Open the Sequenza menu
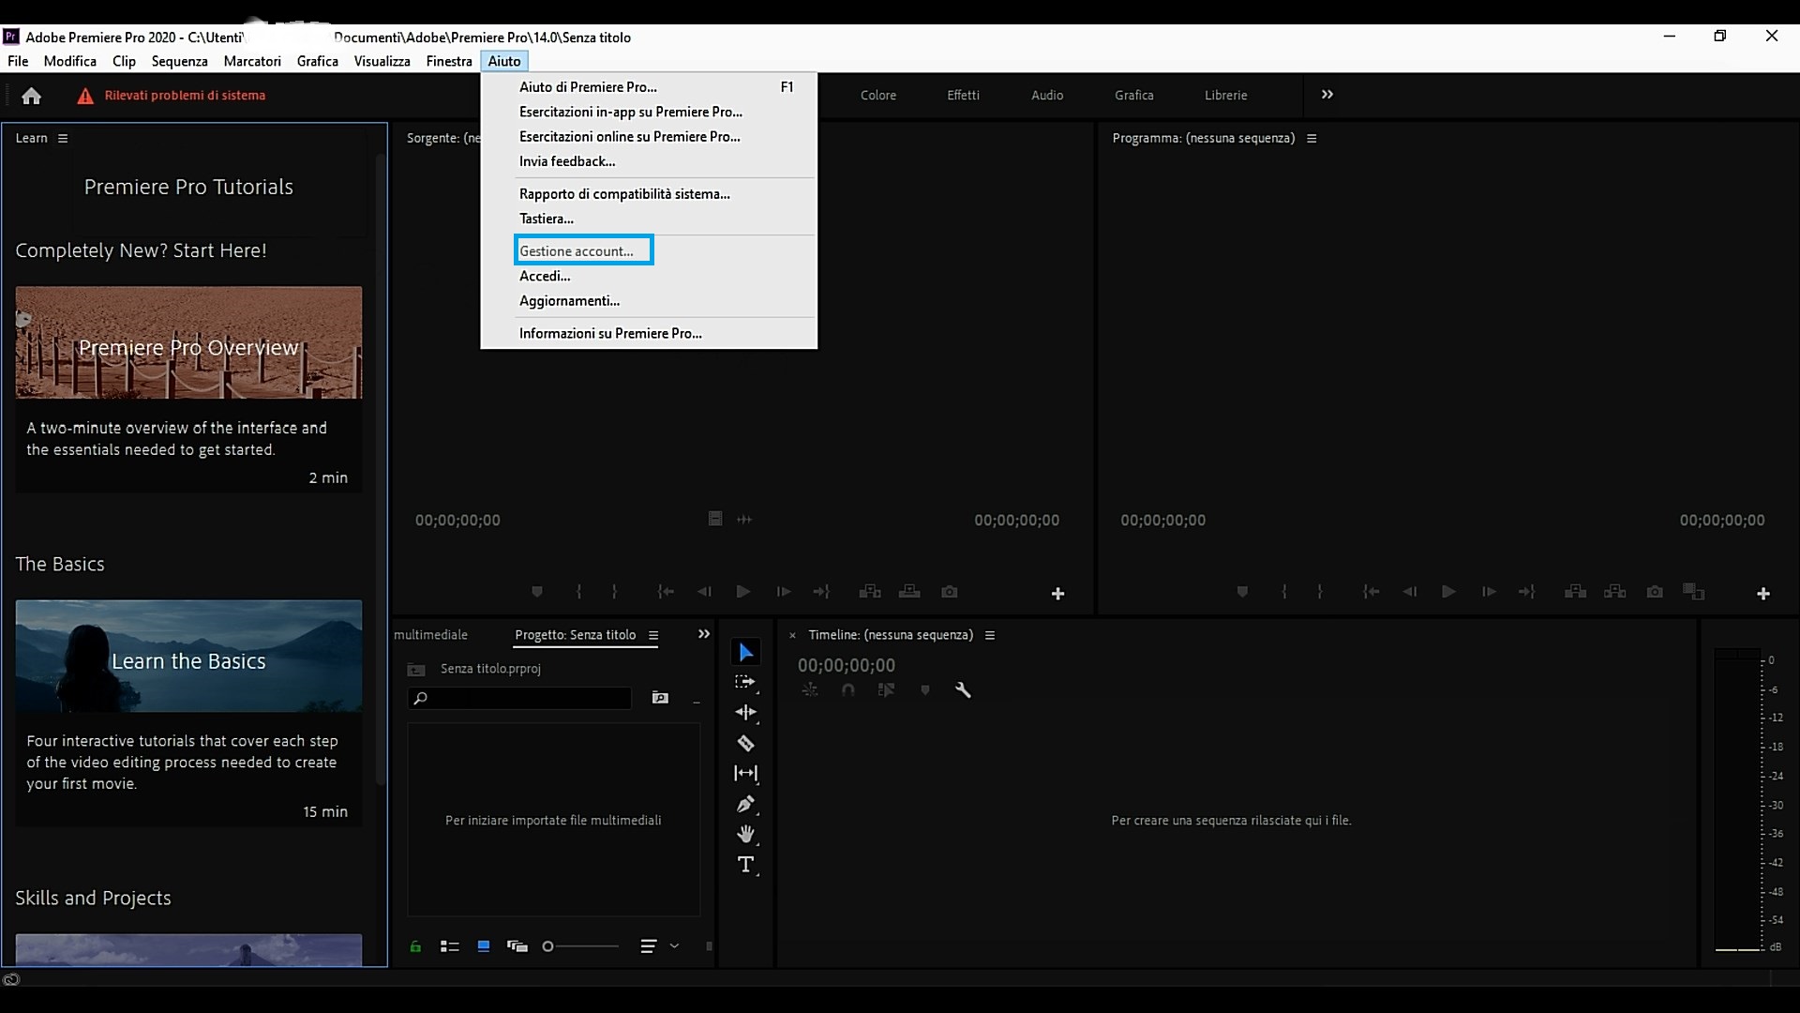1800x1013 pixels. click(x=179, y=61)
